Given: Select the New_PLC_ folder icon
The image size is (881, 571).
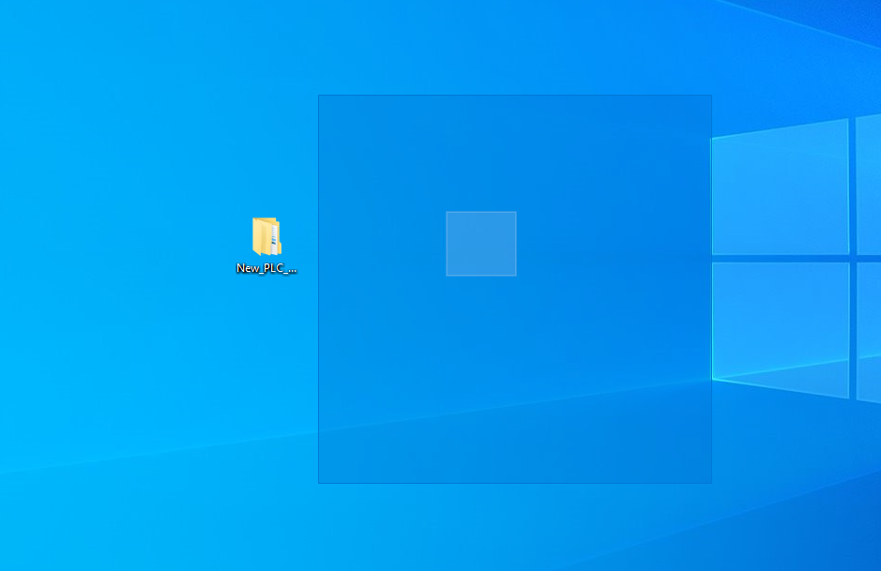Looking at the screenshot, I should [266, 236].
